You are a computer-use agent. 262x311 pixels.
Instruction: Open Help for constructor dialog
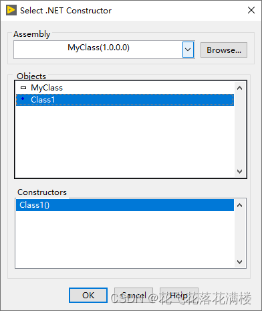179,295
